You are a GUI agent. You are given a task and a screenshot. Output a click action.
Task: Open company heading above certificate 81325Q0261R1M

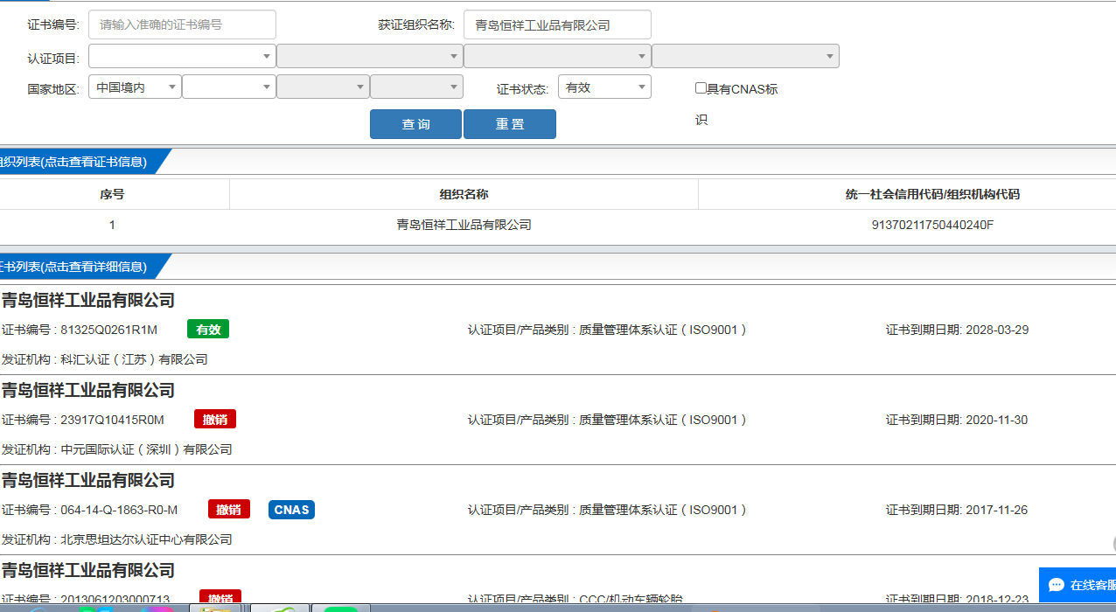coord(88,300)
